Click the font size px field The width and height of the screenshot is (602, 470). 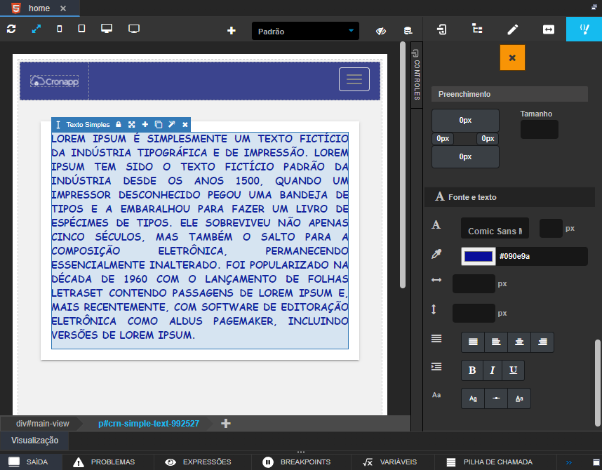tap(551, 228)
